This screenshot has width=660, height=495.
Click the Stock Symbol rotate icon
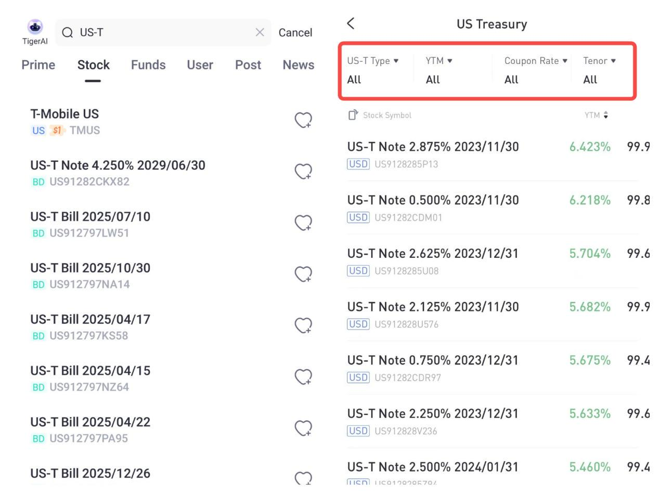pyautogui.click(x=353, y=115)
